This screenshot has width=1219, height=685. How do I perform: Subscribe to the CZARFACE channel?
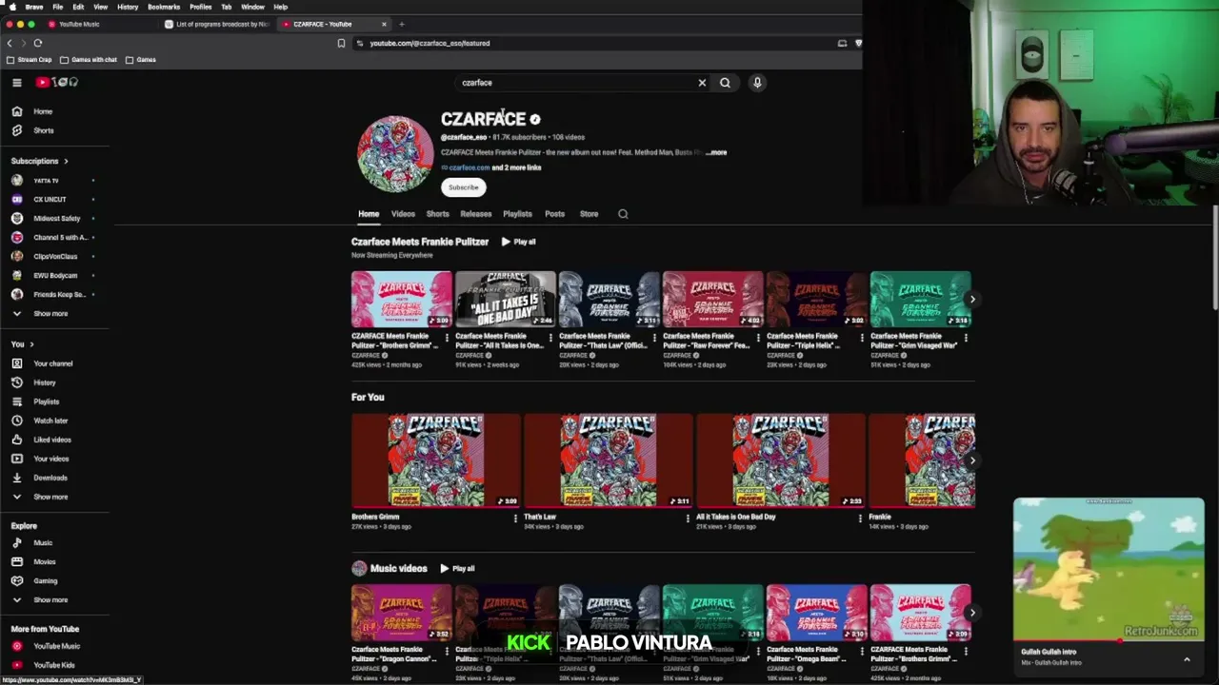(464, 187)
